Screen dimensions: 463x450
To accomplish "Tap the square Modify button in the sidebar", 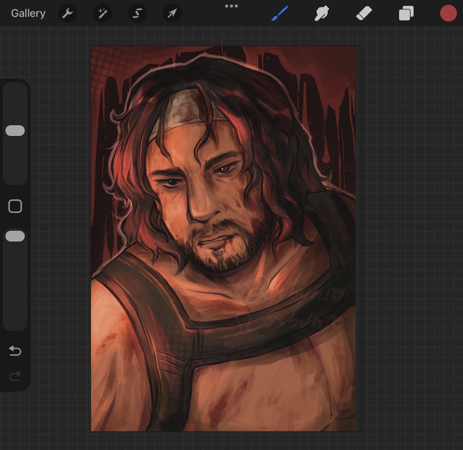I will point(15,206).
